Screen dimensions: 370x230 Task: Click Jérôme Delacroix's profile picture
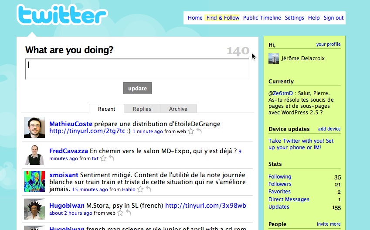[x=274, y=58]
